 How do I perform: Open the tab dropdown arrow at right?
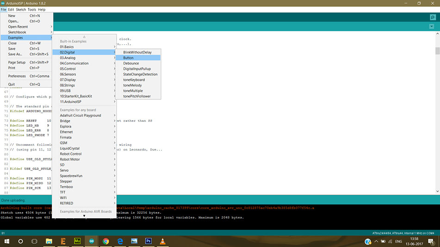coord(432,27)
